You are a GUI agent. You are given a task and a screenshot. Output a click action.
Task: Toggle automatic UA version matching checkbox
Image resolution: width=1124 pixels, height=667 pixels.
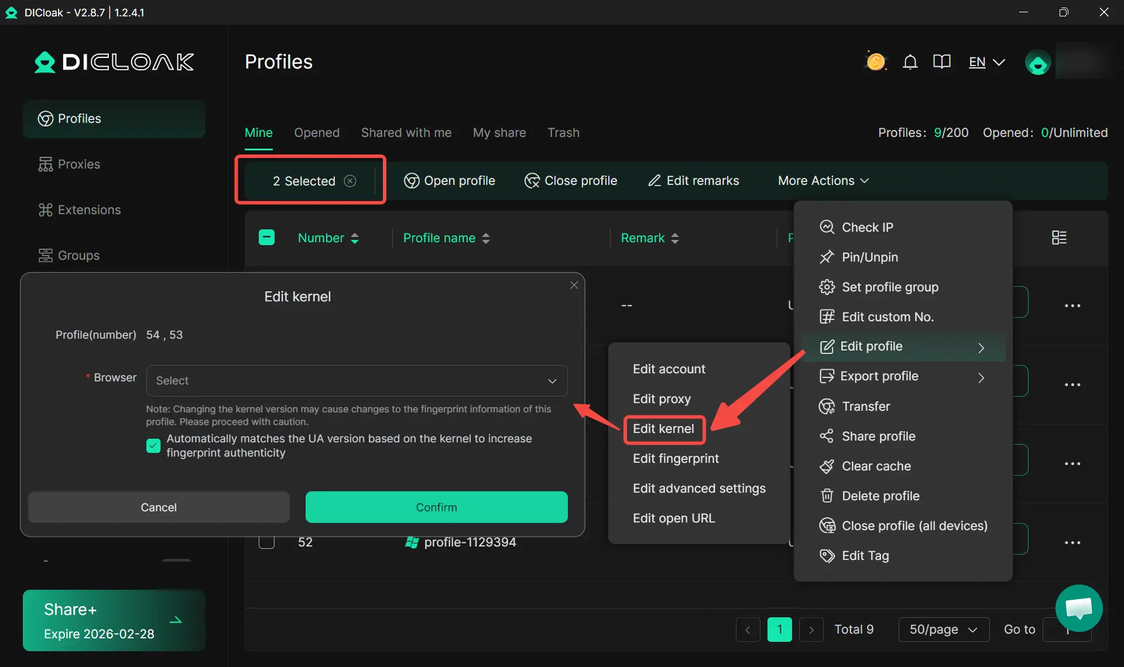[x=153, y=446]
